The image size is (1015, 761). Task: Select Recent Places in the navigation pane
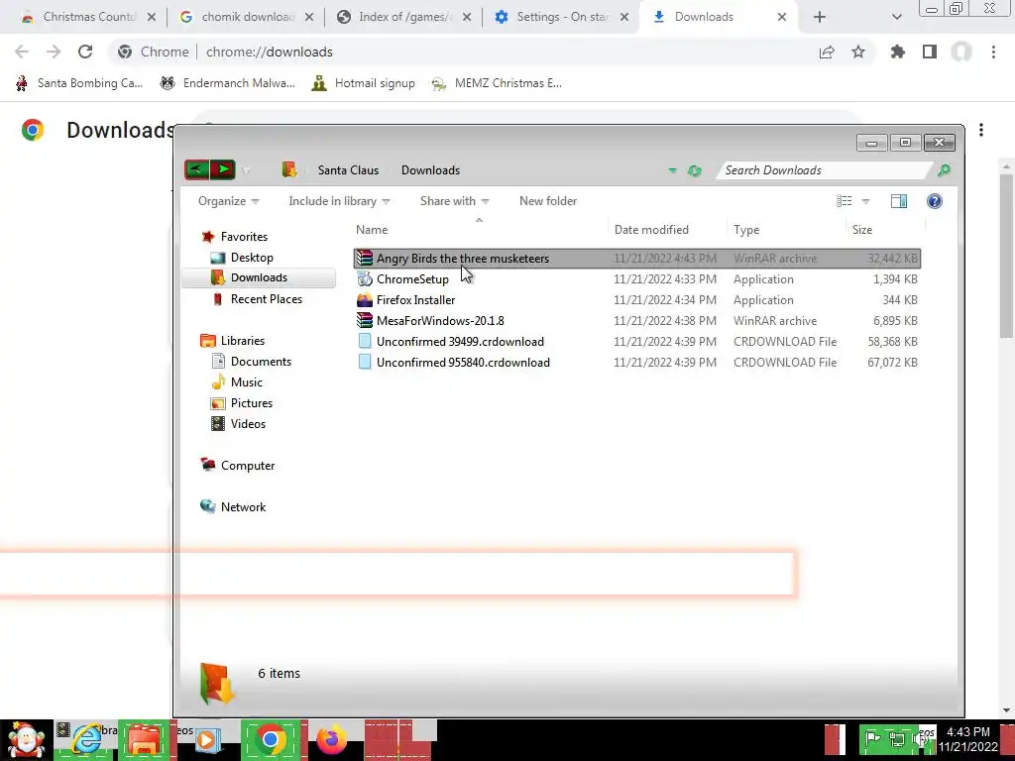(266, 299)
